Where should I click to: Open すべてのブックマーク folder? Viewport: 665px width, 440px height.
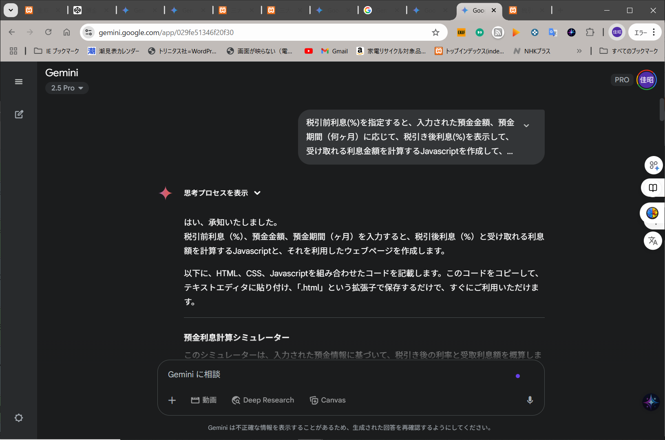pos(629,51)
